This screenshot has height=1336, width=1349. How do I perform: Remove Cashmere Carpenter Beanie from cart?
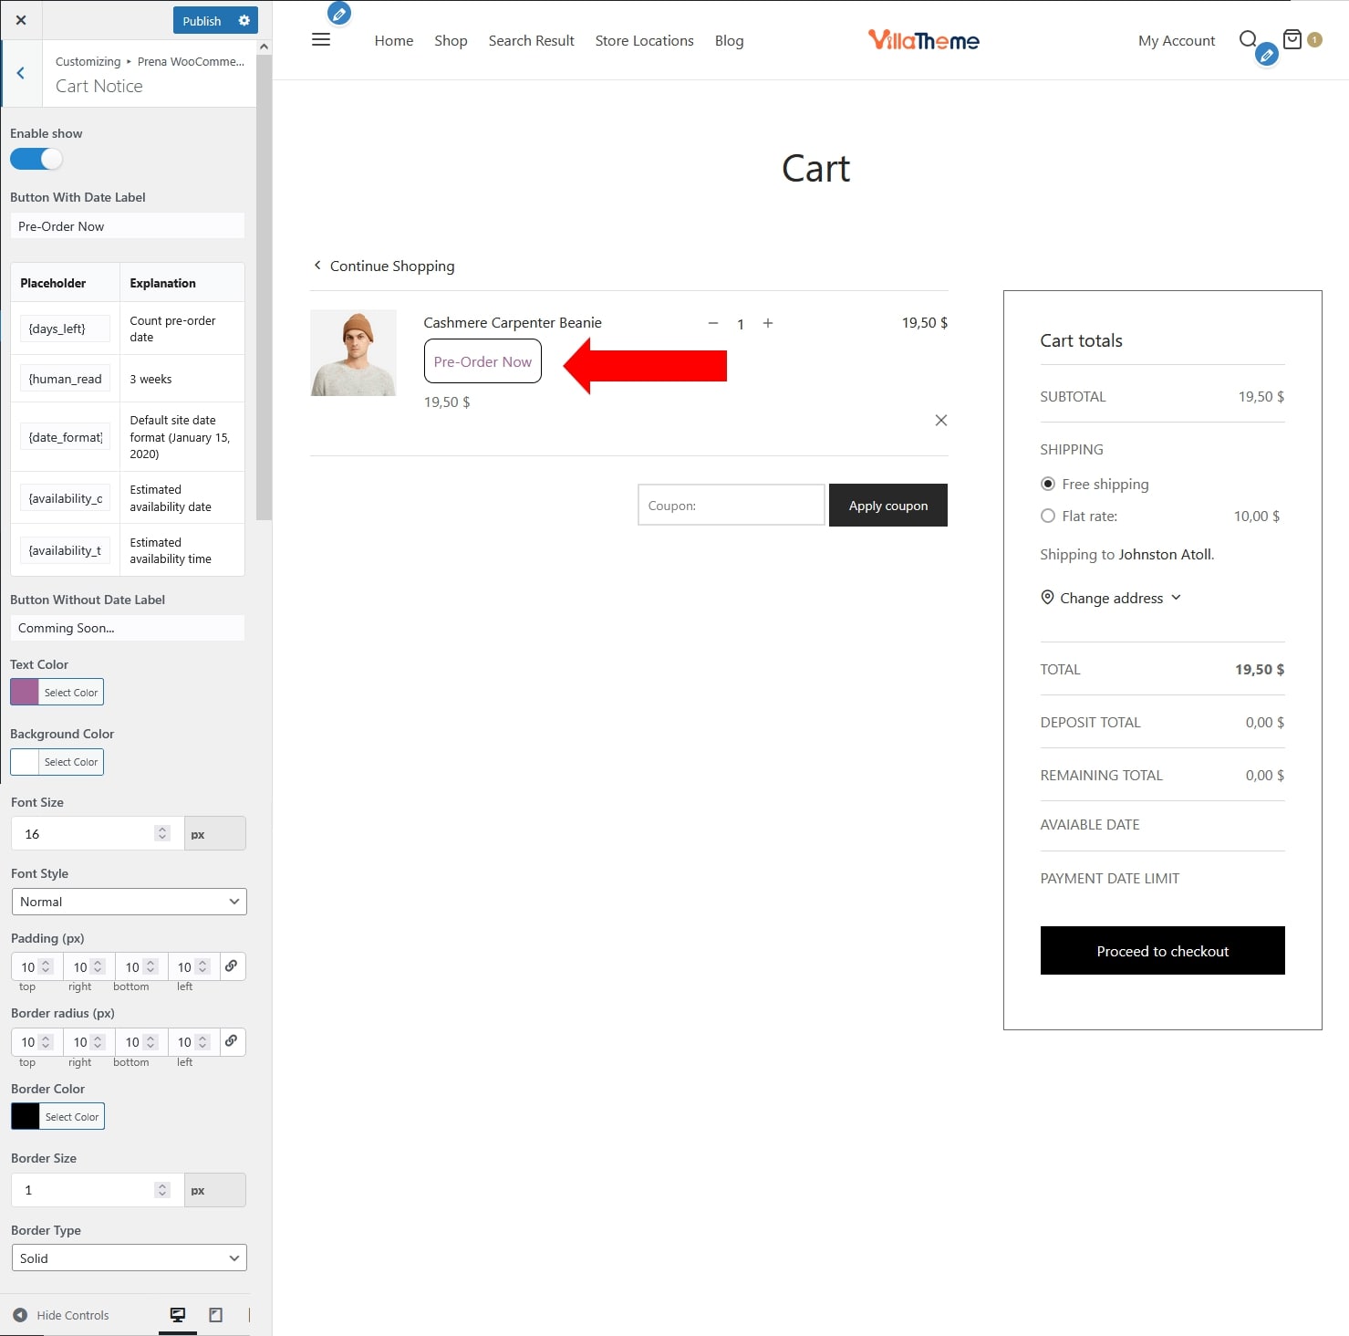pyautogui.click(x=940, y=421)
